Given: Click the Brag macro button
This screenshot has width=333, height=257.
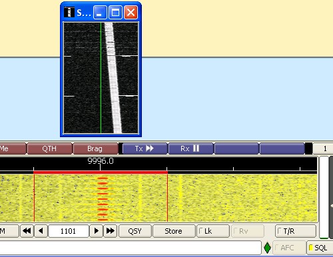Looking at the screenshot, I should [x=95, y=148].
